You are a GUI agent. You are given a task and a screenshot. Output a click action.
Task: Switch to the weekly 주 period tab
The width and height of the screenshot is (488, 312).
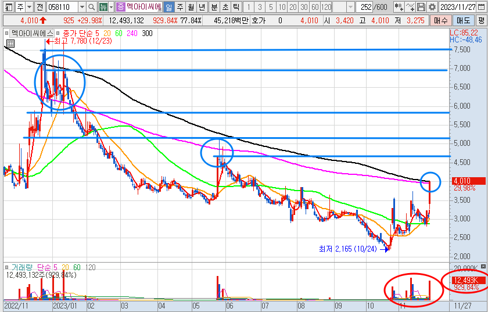click(180, 6)
